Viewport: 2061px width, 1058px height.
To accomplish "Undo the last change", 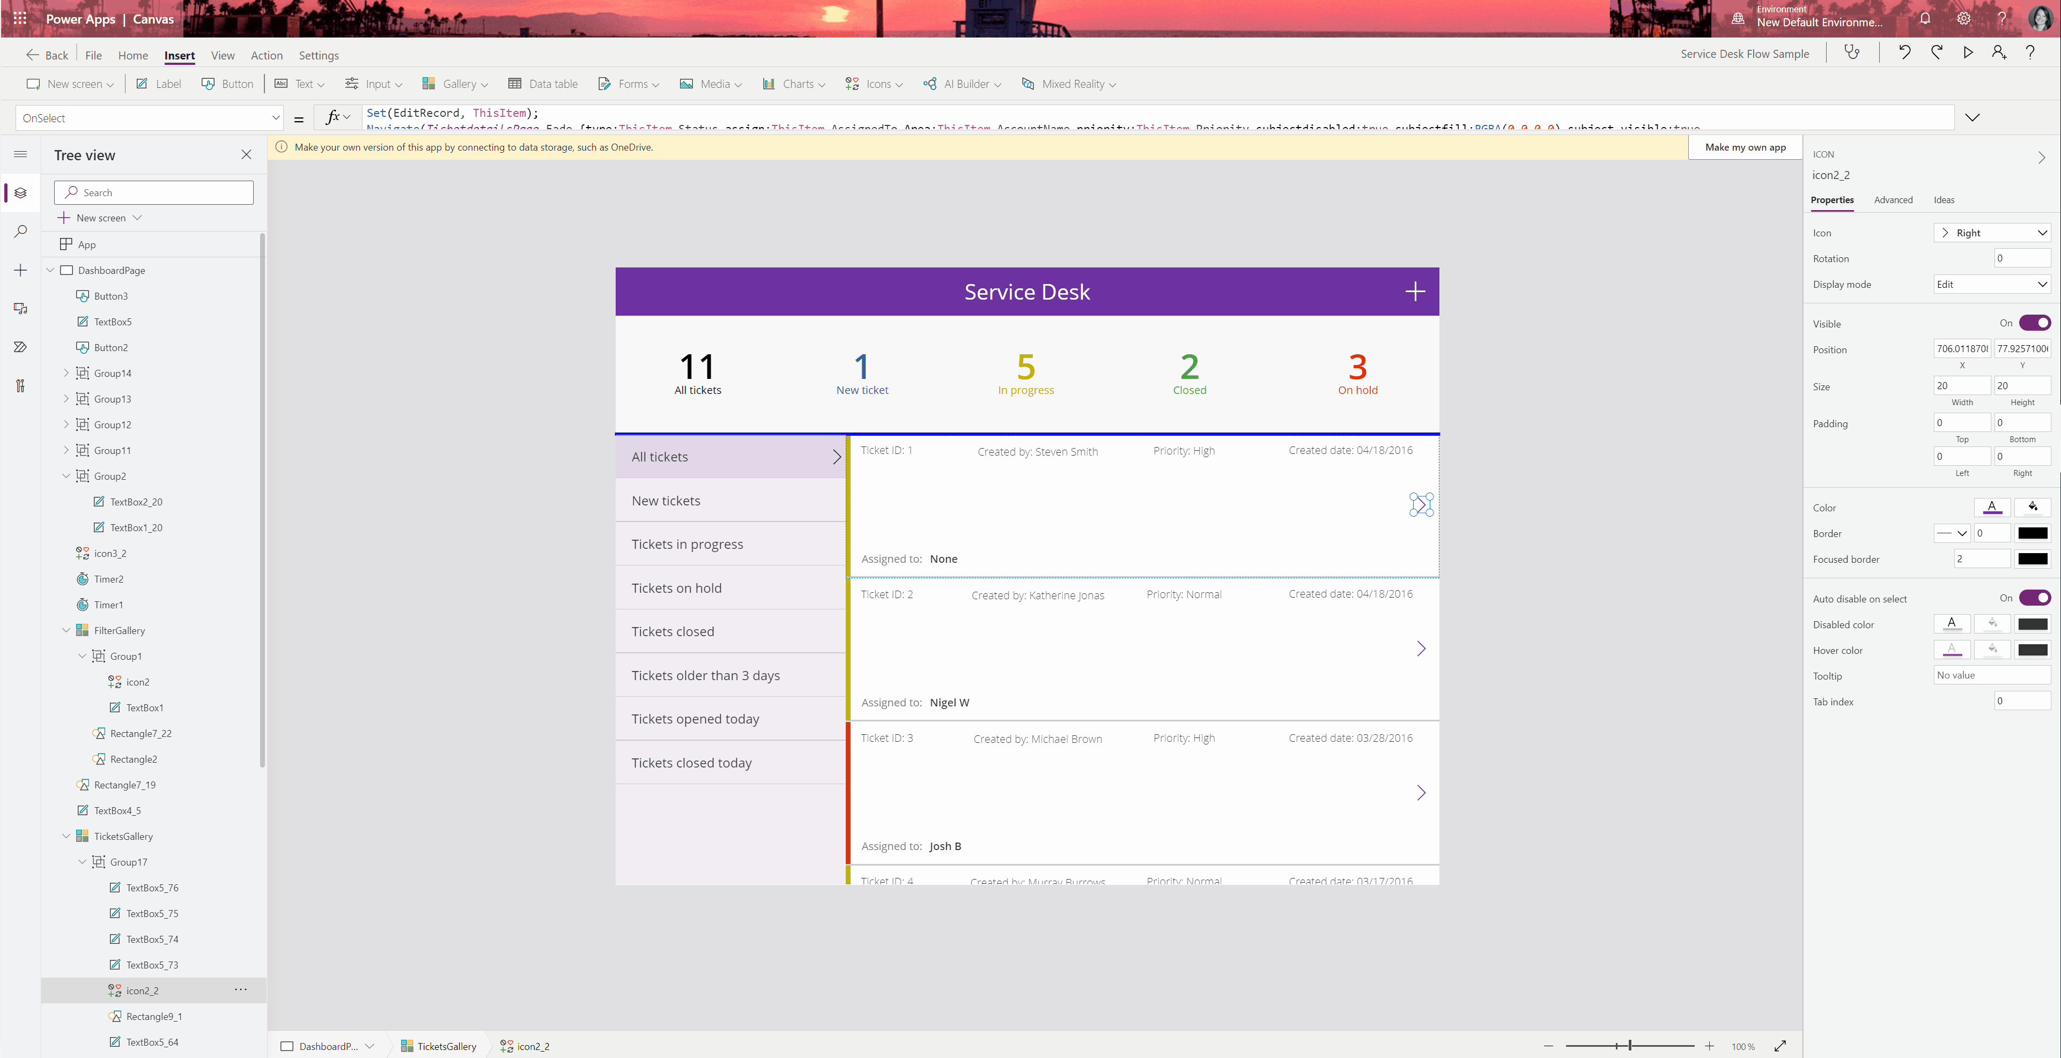I will (1904, 53).
